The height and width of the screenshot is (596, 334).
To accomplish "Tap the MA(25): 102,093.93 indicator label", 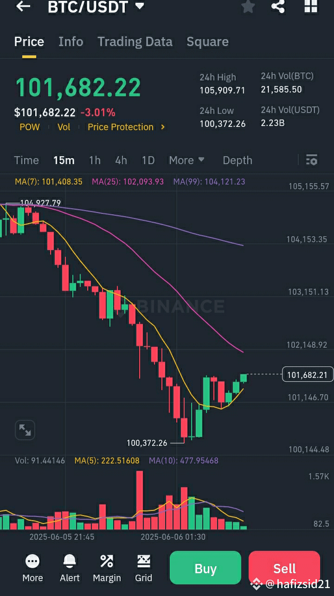I will click(x=128, y=182).
